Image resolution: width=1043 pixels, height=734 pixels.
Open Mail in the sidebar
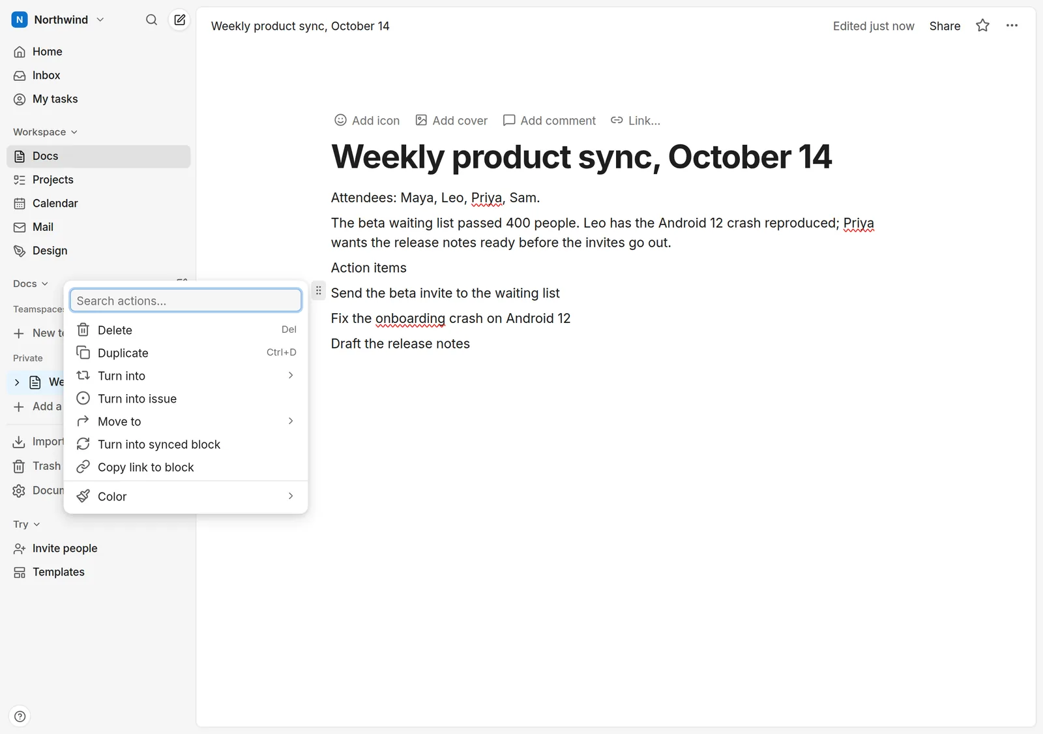pos(98,227)
